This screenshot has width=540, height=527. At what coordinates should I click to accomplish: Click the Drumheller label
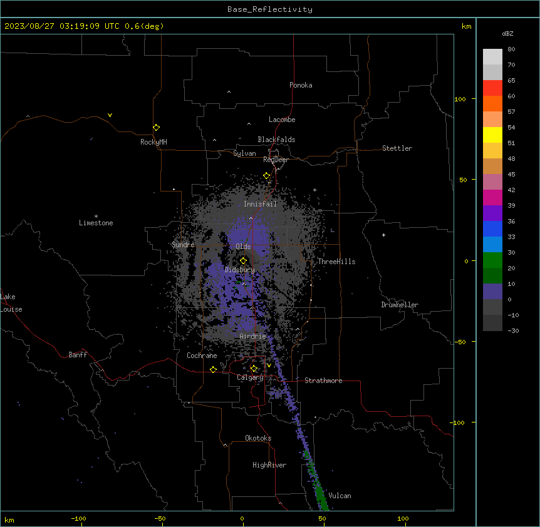tap(400, 305)
